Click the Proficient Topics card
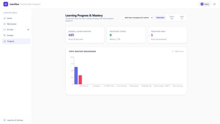This screenshot has width=220, height=124. [x=126, y=35]
